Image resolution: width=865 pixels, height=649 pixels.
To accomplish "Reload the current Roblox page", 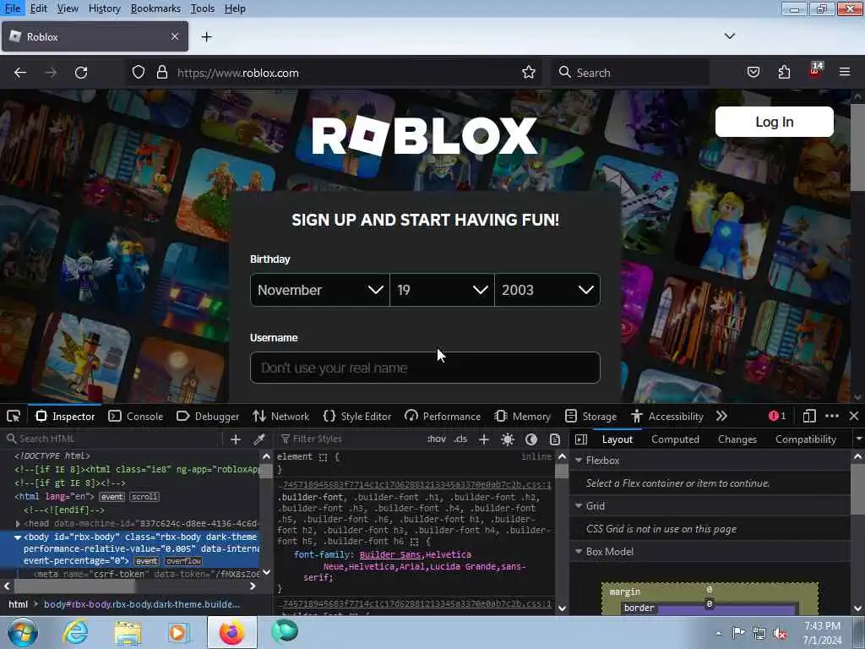I will click(81, 73).
